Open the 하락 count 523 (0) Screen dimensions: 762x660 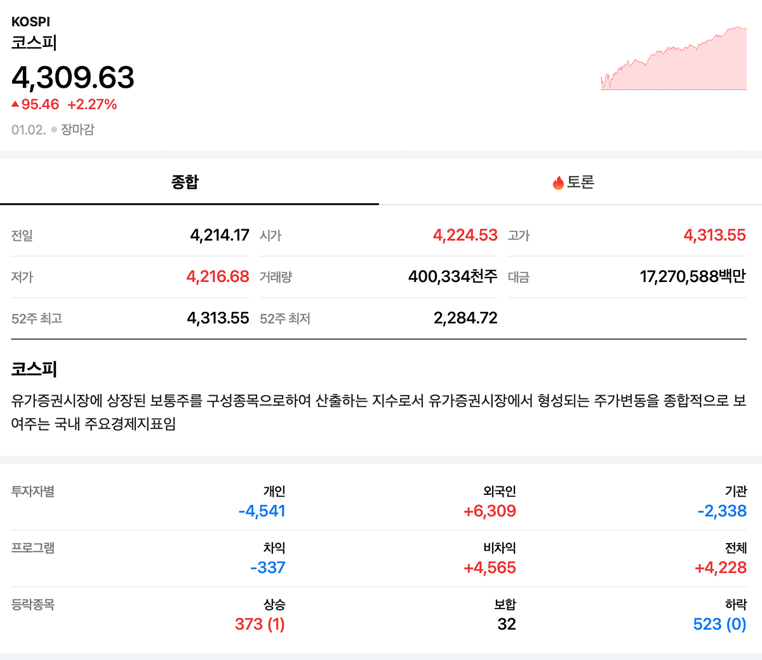(719, 624)
